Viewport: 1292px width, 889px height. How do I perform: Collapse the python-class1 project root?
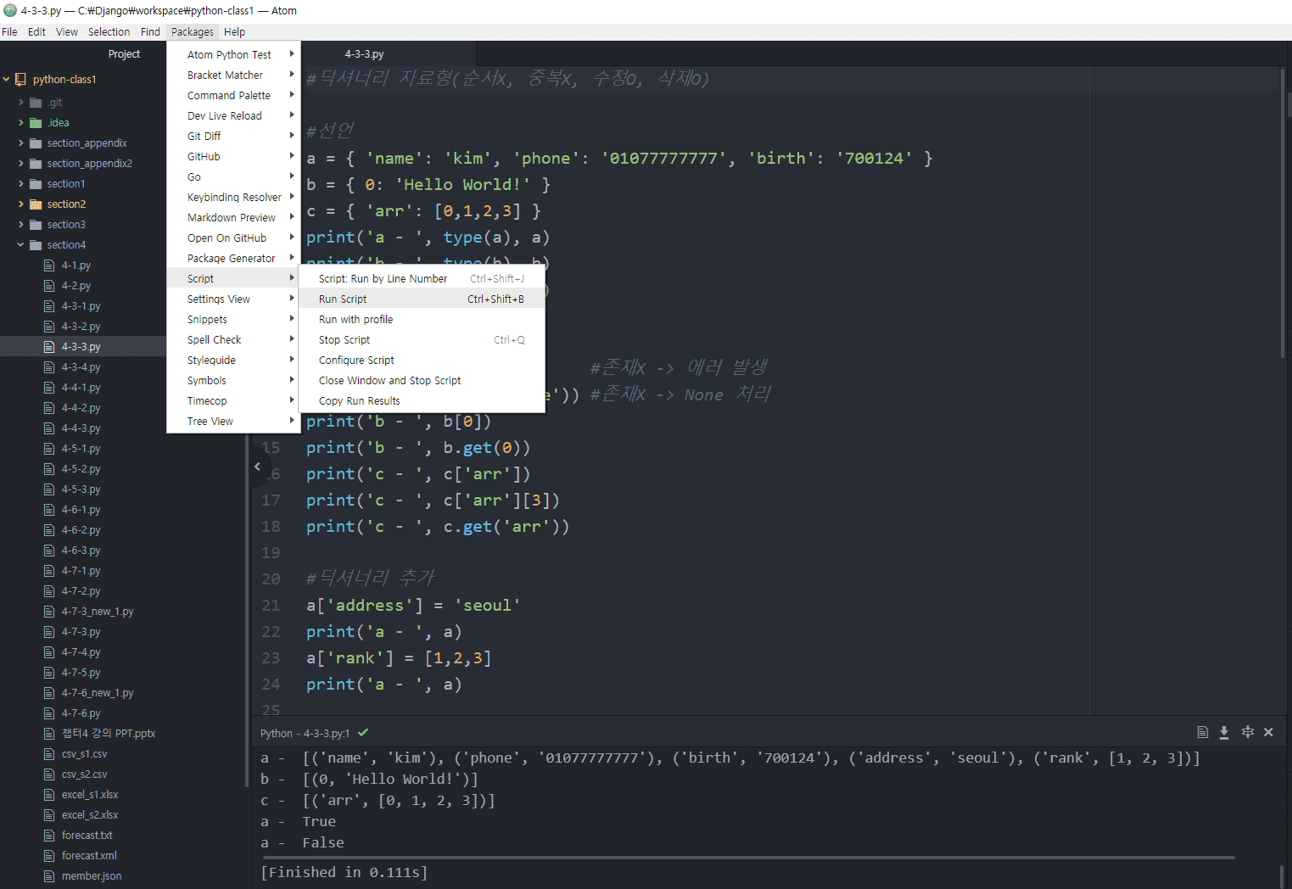tap(7, 80)
